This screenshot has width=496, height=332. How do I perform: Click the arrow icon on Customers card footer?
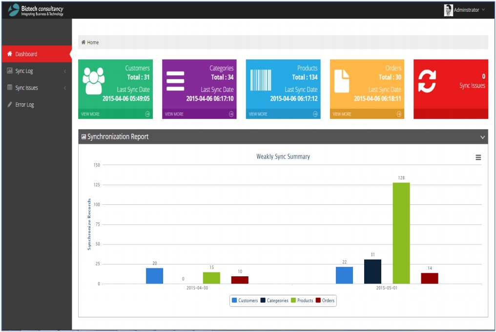tap(147, 114)
